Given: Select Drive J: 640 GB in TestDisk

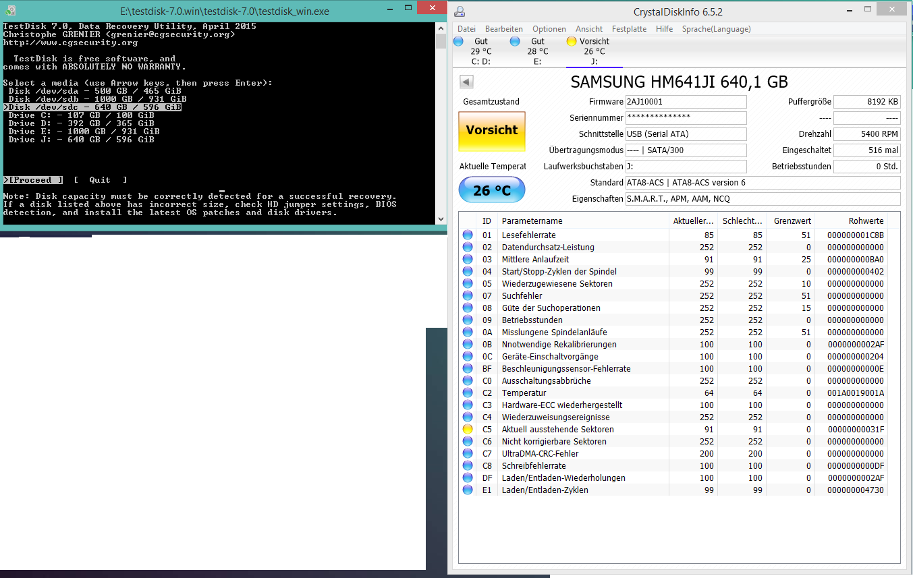Looking at the screenshot, I should pos(82,140).
